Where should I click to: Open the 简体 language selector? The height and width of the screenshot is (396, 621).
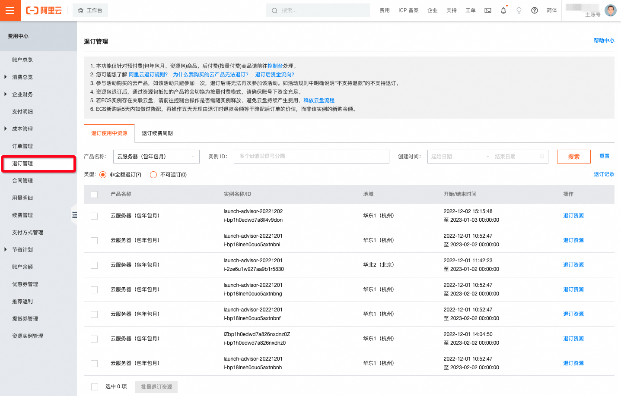point(552,10)
